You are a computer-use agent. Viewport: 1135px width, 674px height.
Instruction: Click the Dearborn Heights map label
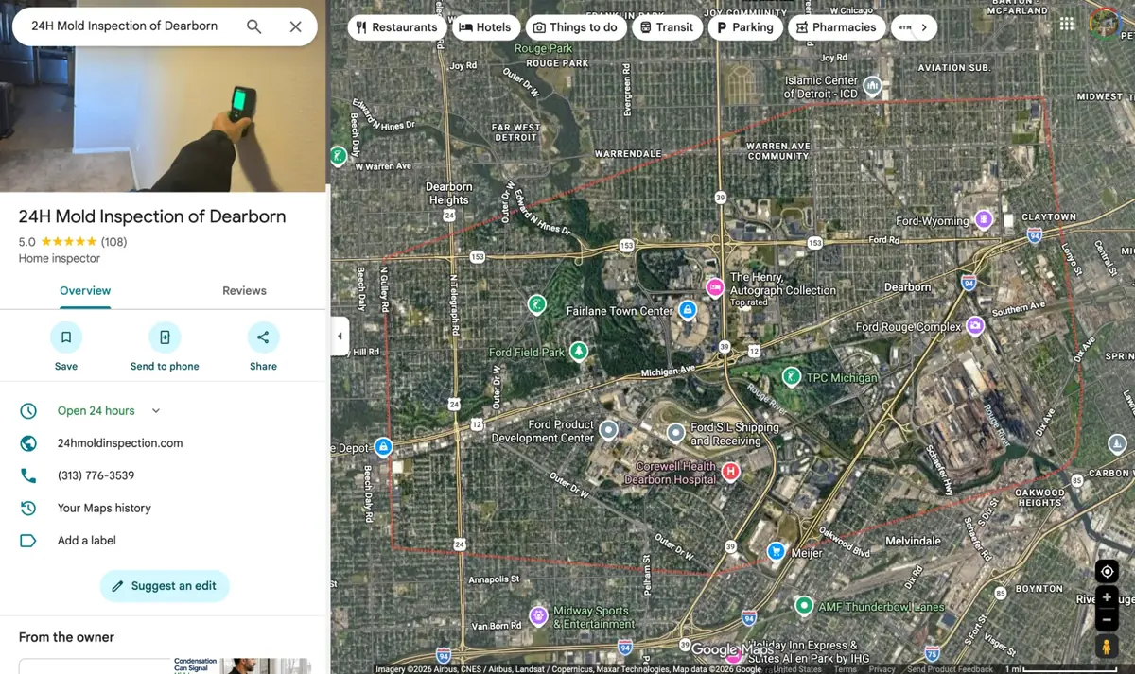pyautogui.click(x=448, y=194)
